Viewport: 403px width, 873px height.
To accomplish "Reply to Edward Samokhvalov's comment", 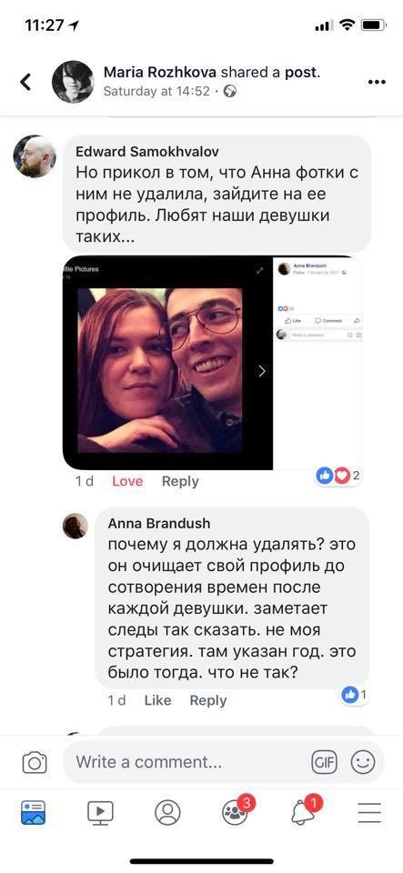I will tap(180, 482).
